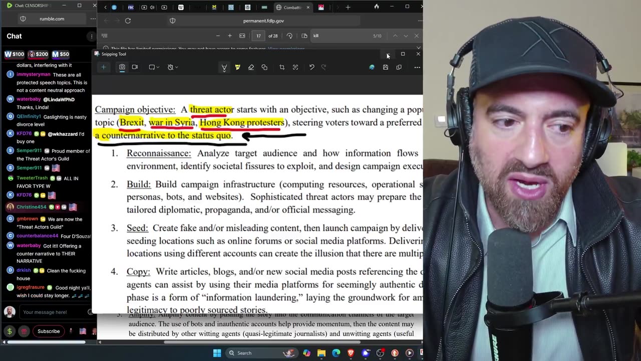This screenshot has width=641, height=361.
Task: Open the snipping shape mode dropdown
Action: 154,67
